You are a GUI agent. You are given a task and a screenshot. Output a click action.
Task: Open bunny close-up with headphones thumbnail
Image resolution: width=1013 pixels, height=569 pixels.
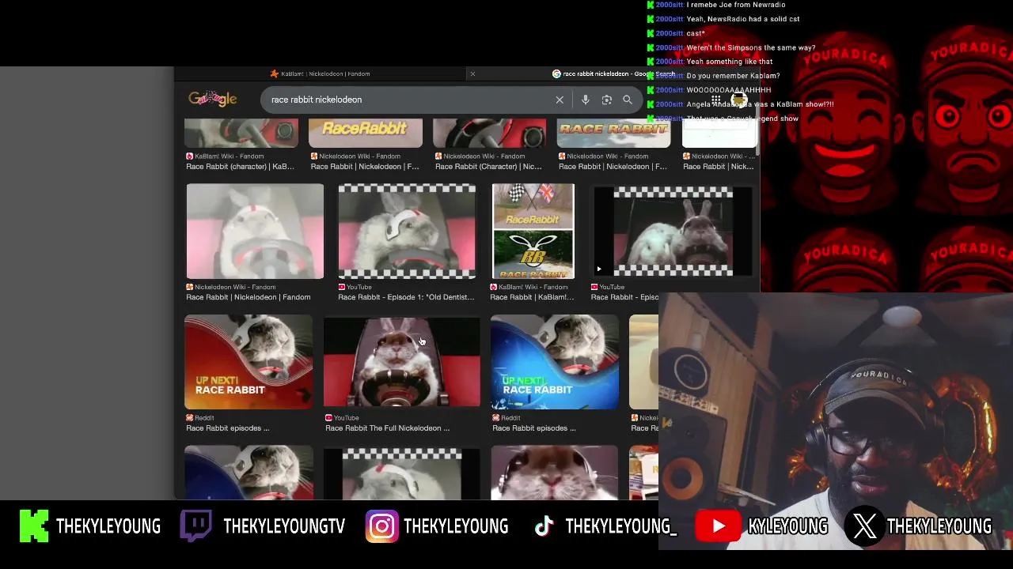click(555, 473)
